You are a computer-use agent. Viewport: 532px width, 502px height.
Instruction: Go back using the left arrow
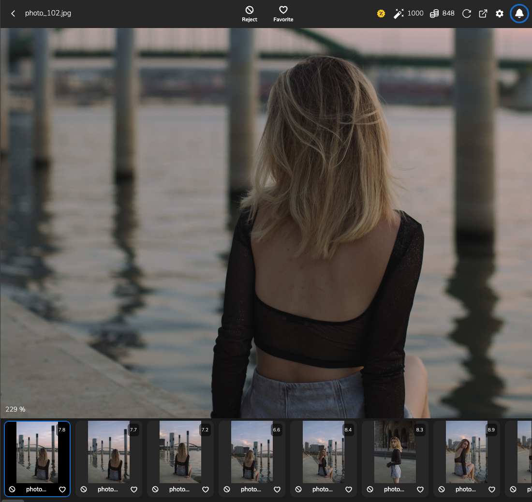[x=13, y=14]
